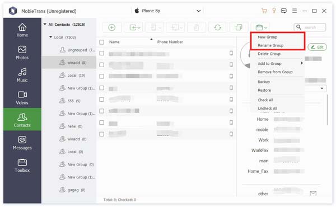Screen dimensions: 336x207
Task: Click the briefcase group tools icon
Action: [x=260, y=27]
